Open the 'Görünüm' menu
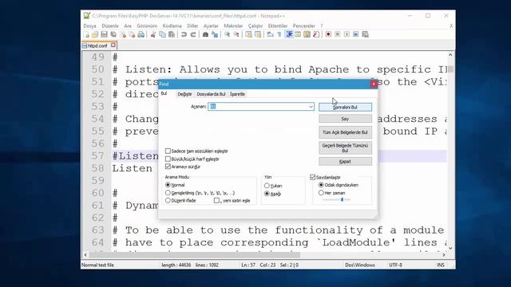 tap(147, 26)
